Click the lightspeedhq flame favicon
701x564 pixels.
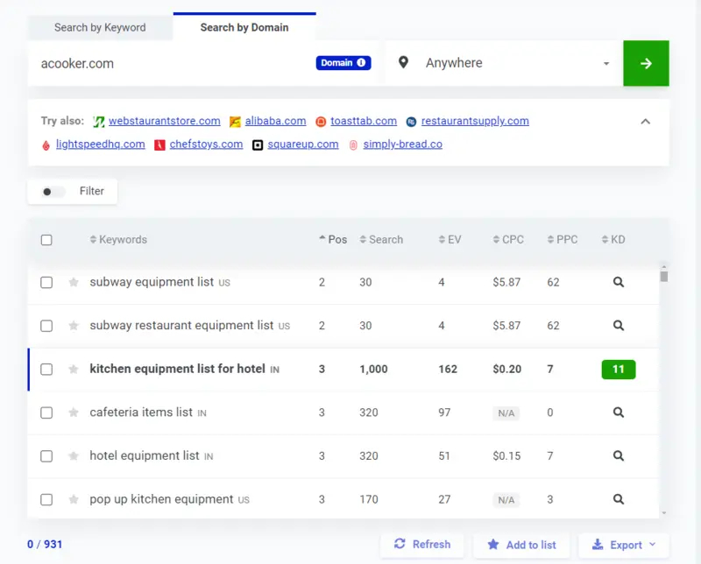[46, 145]
